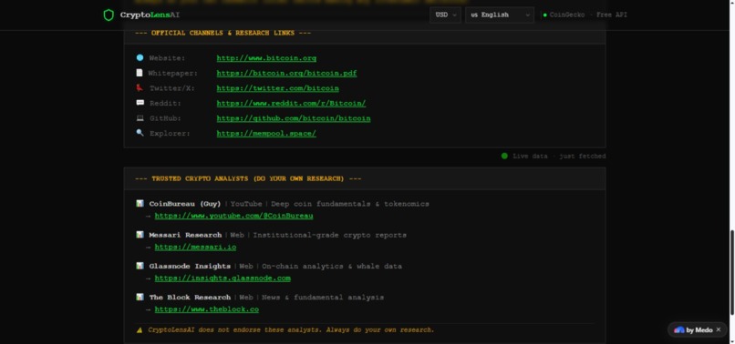Image resolution: width=735 pixels, height=344 pixels.
Task: Click the green Live data indicator dot
Action: pos(504,156)
